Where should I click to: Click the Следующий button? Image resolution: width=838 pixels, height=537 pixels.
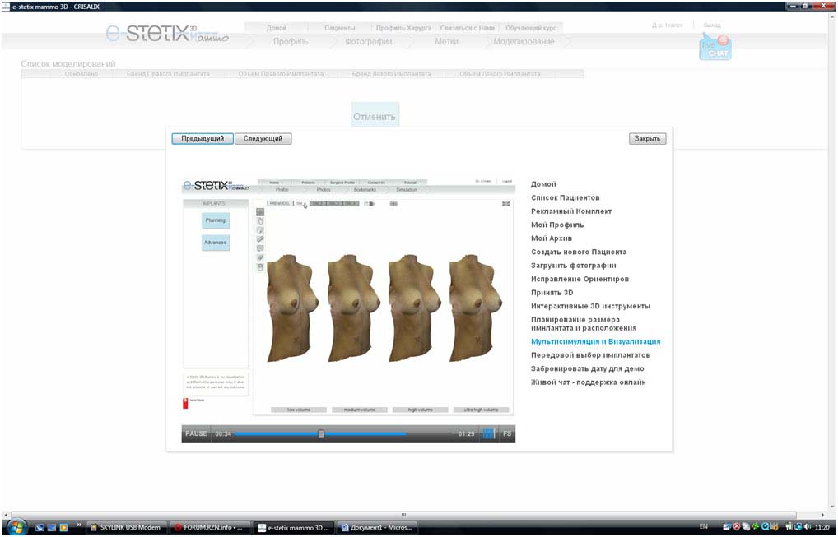(x=263, y=139)
